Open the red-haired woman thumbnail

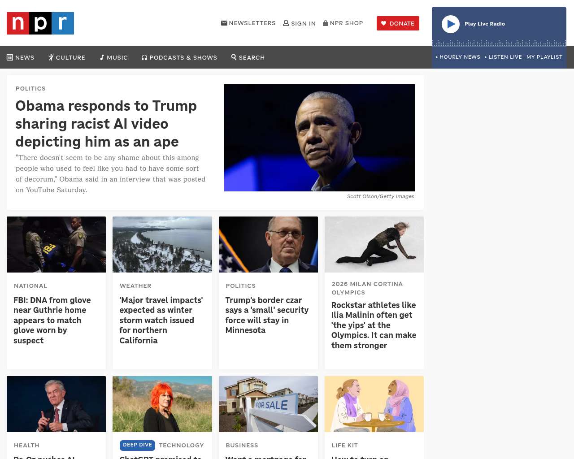point(162,404)
